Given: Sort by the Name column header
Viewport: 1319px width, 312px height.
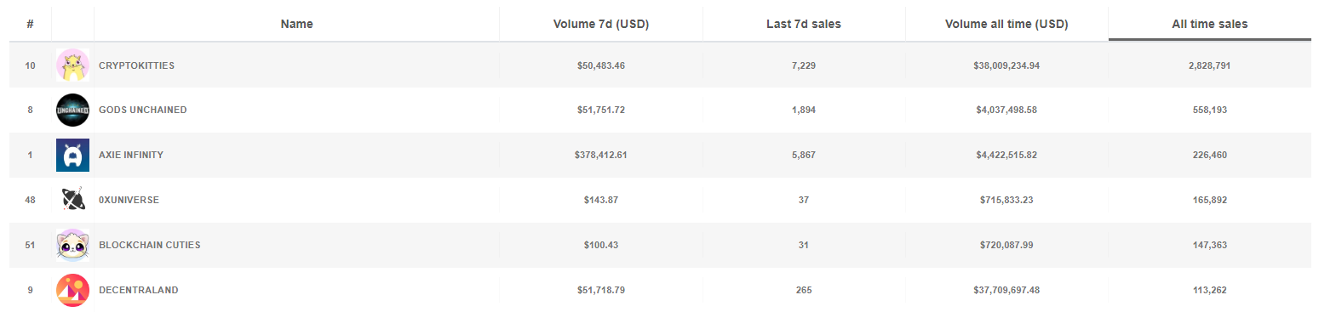Looking at the screenshot, I should [x=297, y=24].
